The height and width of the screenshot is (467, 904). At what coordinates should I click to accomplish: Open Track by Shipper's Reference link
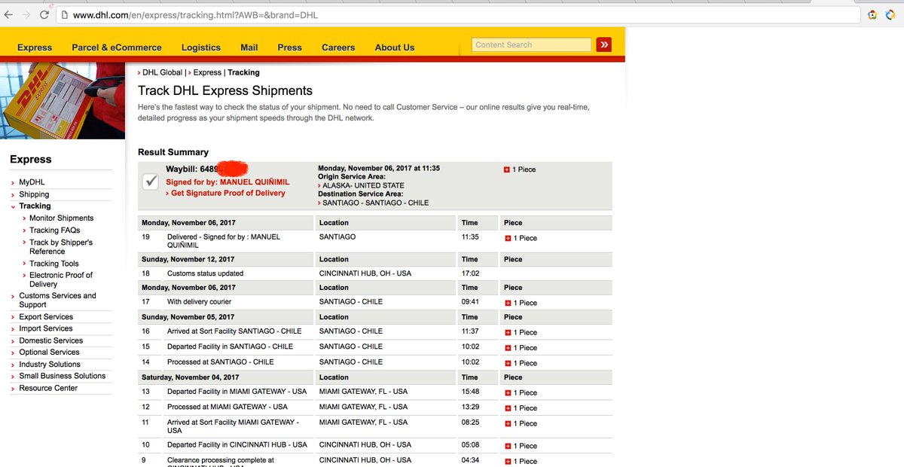(61, 247)
